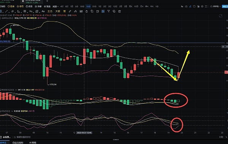Switch to the 周K weekly timeframe

(131, 6)
